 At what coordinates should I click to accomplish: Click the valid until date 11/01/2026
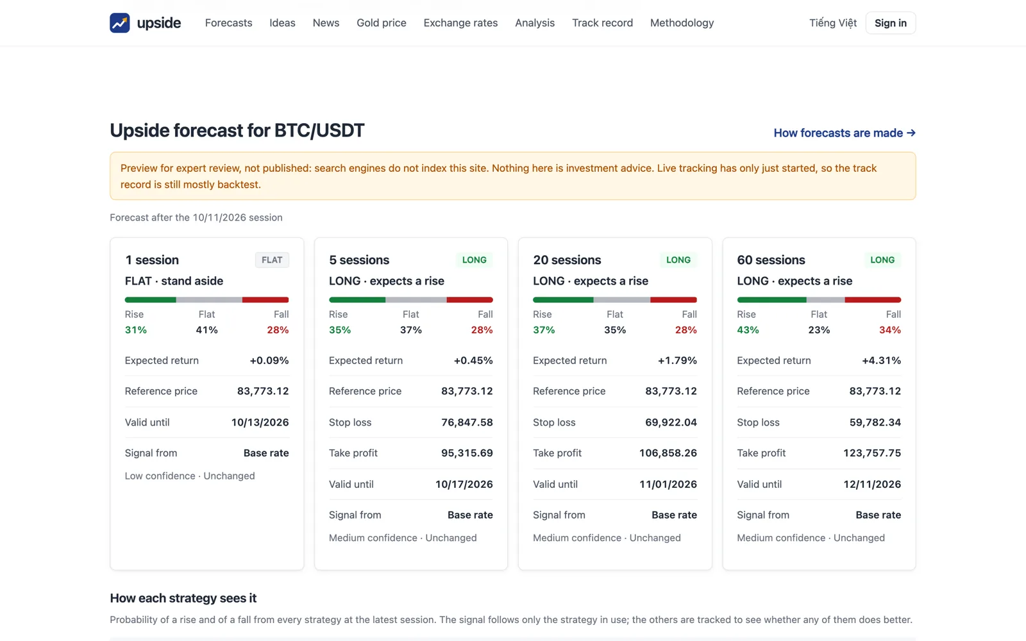coord(668,484)
